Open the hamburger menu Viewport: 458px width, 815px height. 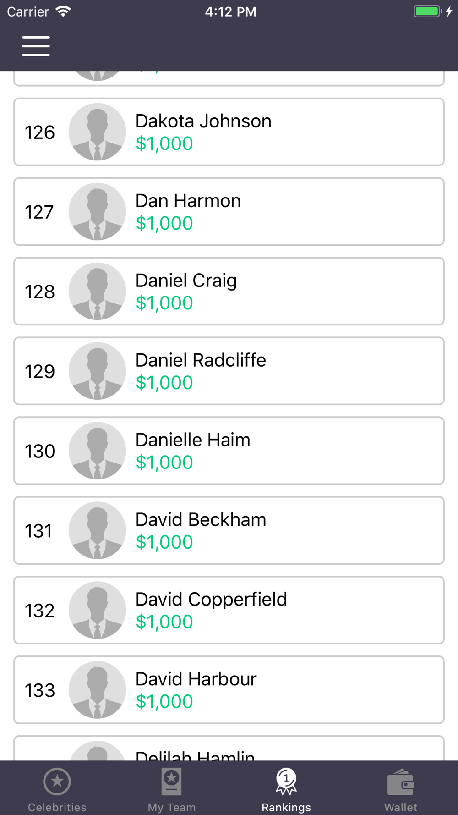pos(36,46)
